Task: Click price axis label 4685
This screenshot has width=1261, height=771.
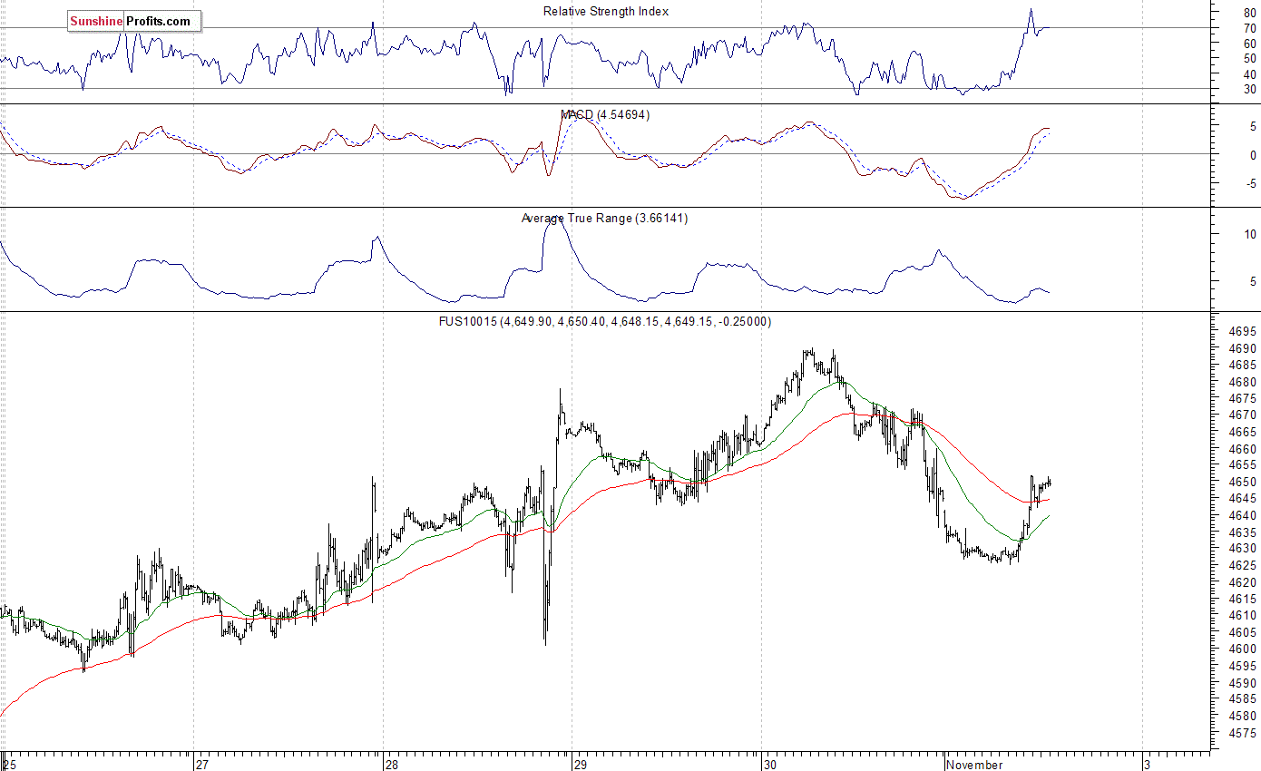Action: tap(1243, 366)
